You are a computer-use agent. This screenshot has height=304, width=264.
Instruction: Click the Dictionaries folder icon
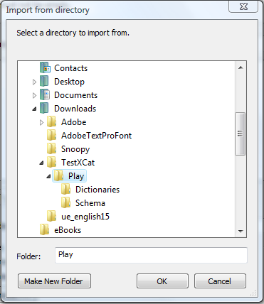point(65,190)
